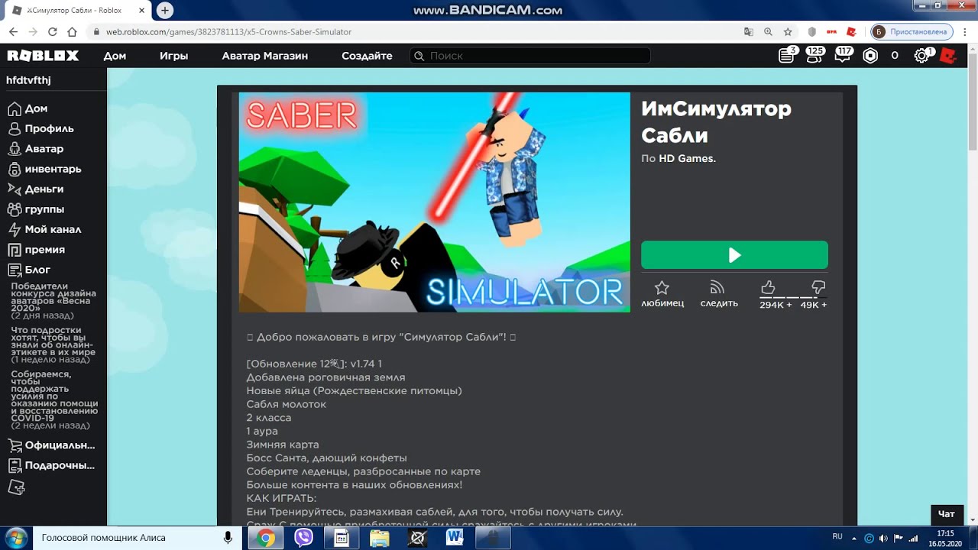
Task: Click Chrome translate page icon
Action: point(749,32)
